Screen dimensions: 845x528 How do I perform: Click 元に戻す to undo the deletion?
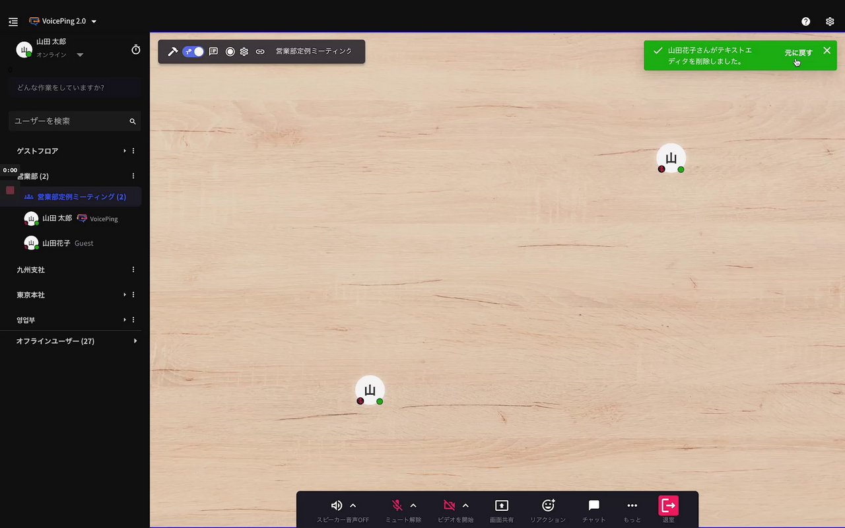point(799,53)
